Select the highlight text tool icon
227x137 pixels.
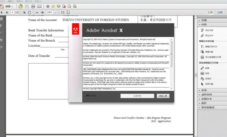click(x=59, y=6)
